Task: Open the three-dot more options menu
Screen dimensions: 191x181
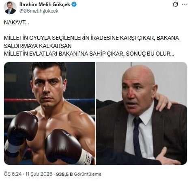Action: pos(185,4)
